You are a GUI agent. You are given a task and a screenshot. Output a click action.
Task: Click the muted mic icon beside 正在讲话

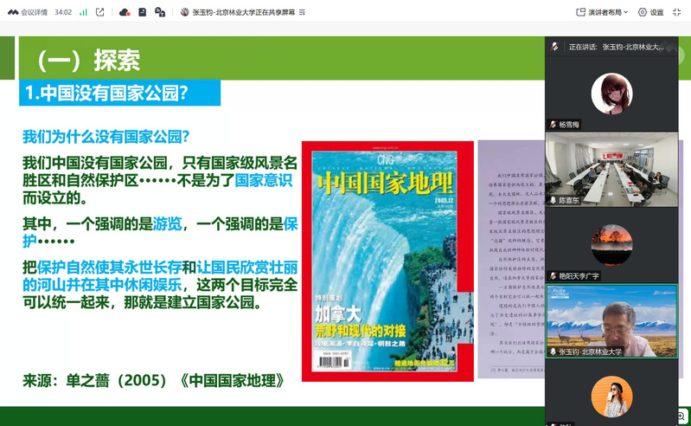point(554,46)
